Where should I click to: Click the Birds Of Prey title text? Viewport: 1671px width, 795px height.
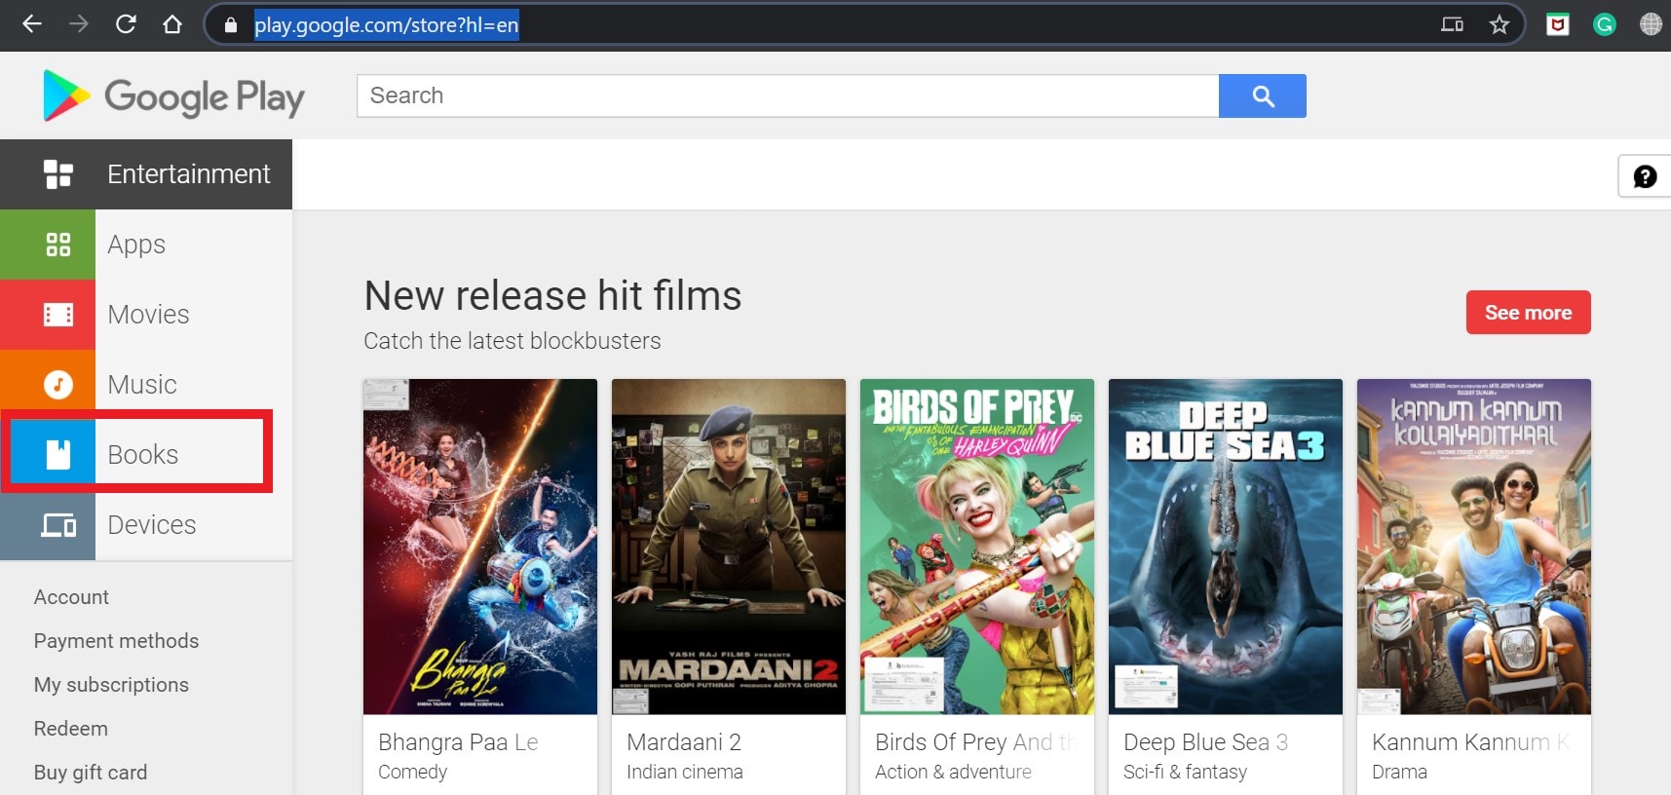[976, 742]
